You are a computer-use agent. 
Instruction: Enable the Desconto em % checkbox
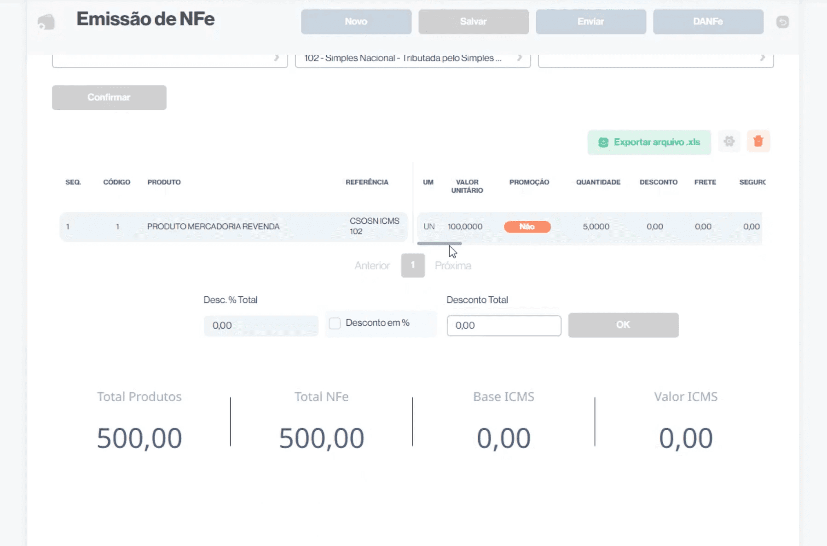click(x=335, y=323)
